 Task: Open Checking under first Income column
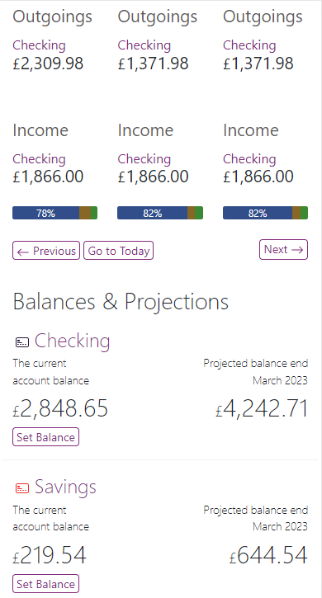click(x=39, y=158)
